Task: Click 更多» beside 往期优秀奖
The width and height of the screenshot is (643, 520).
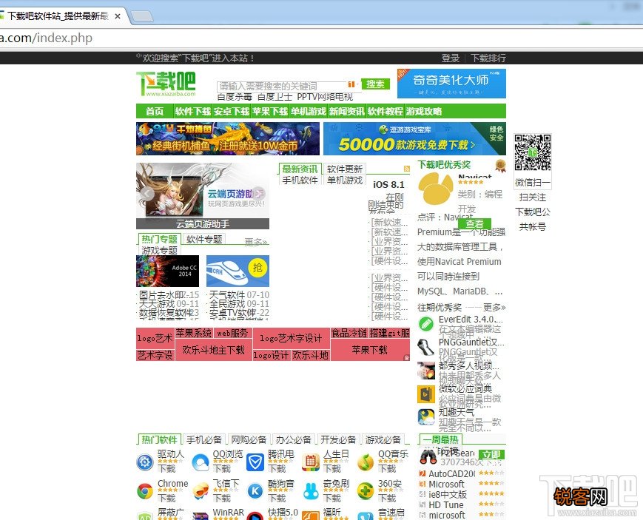Action: [x=494, y=307]
